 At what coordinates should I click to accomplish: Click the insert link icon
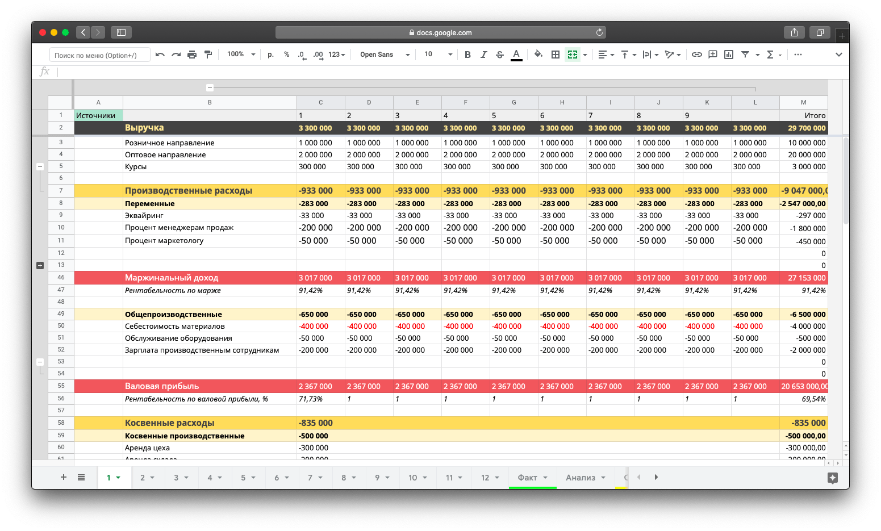696,55
